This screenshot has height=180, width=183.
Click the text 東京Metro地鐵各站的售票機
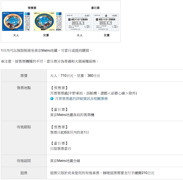click(x=72, y=115)
